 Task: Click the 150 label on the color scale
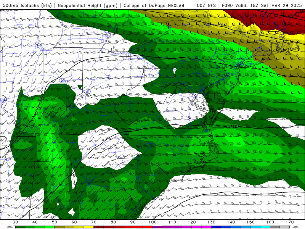(250, 222)
